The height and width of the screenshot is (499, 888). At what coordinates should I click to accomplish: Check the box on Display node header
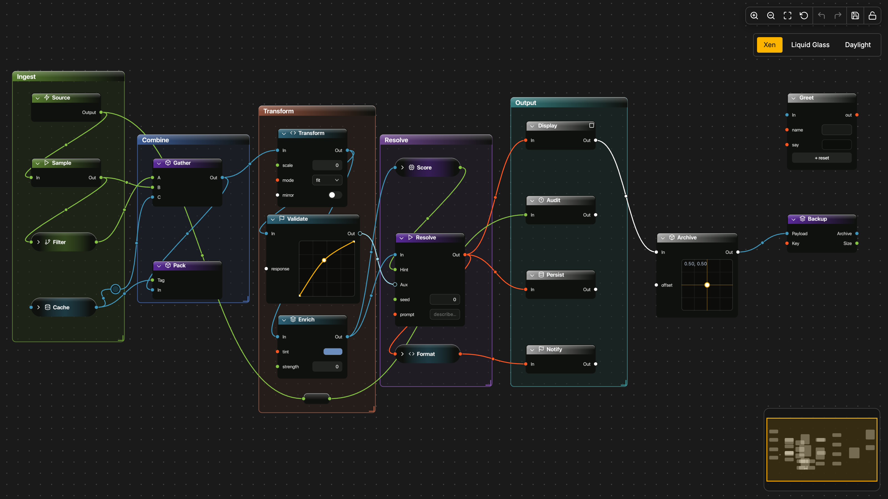click(x=592, y=125)
